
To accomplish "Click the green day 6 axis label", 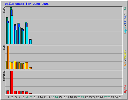I will [27, 97].
